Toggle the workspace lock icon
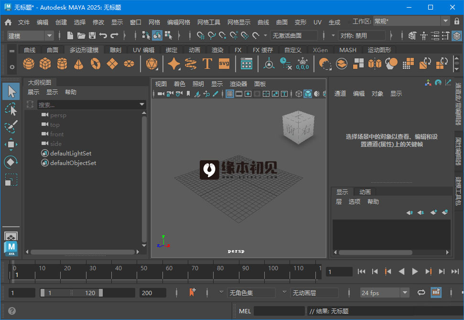This screenshot has width=464, height=320. coord(457,22)
